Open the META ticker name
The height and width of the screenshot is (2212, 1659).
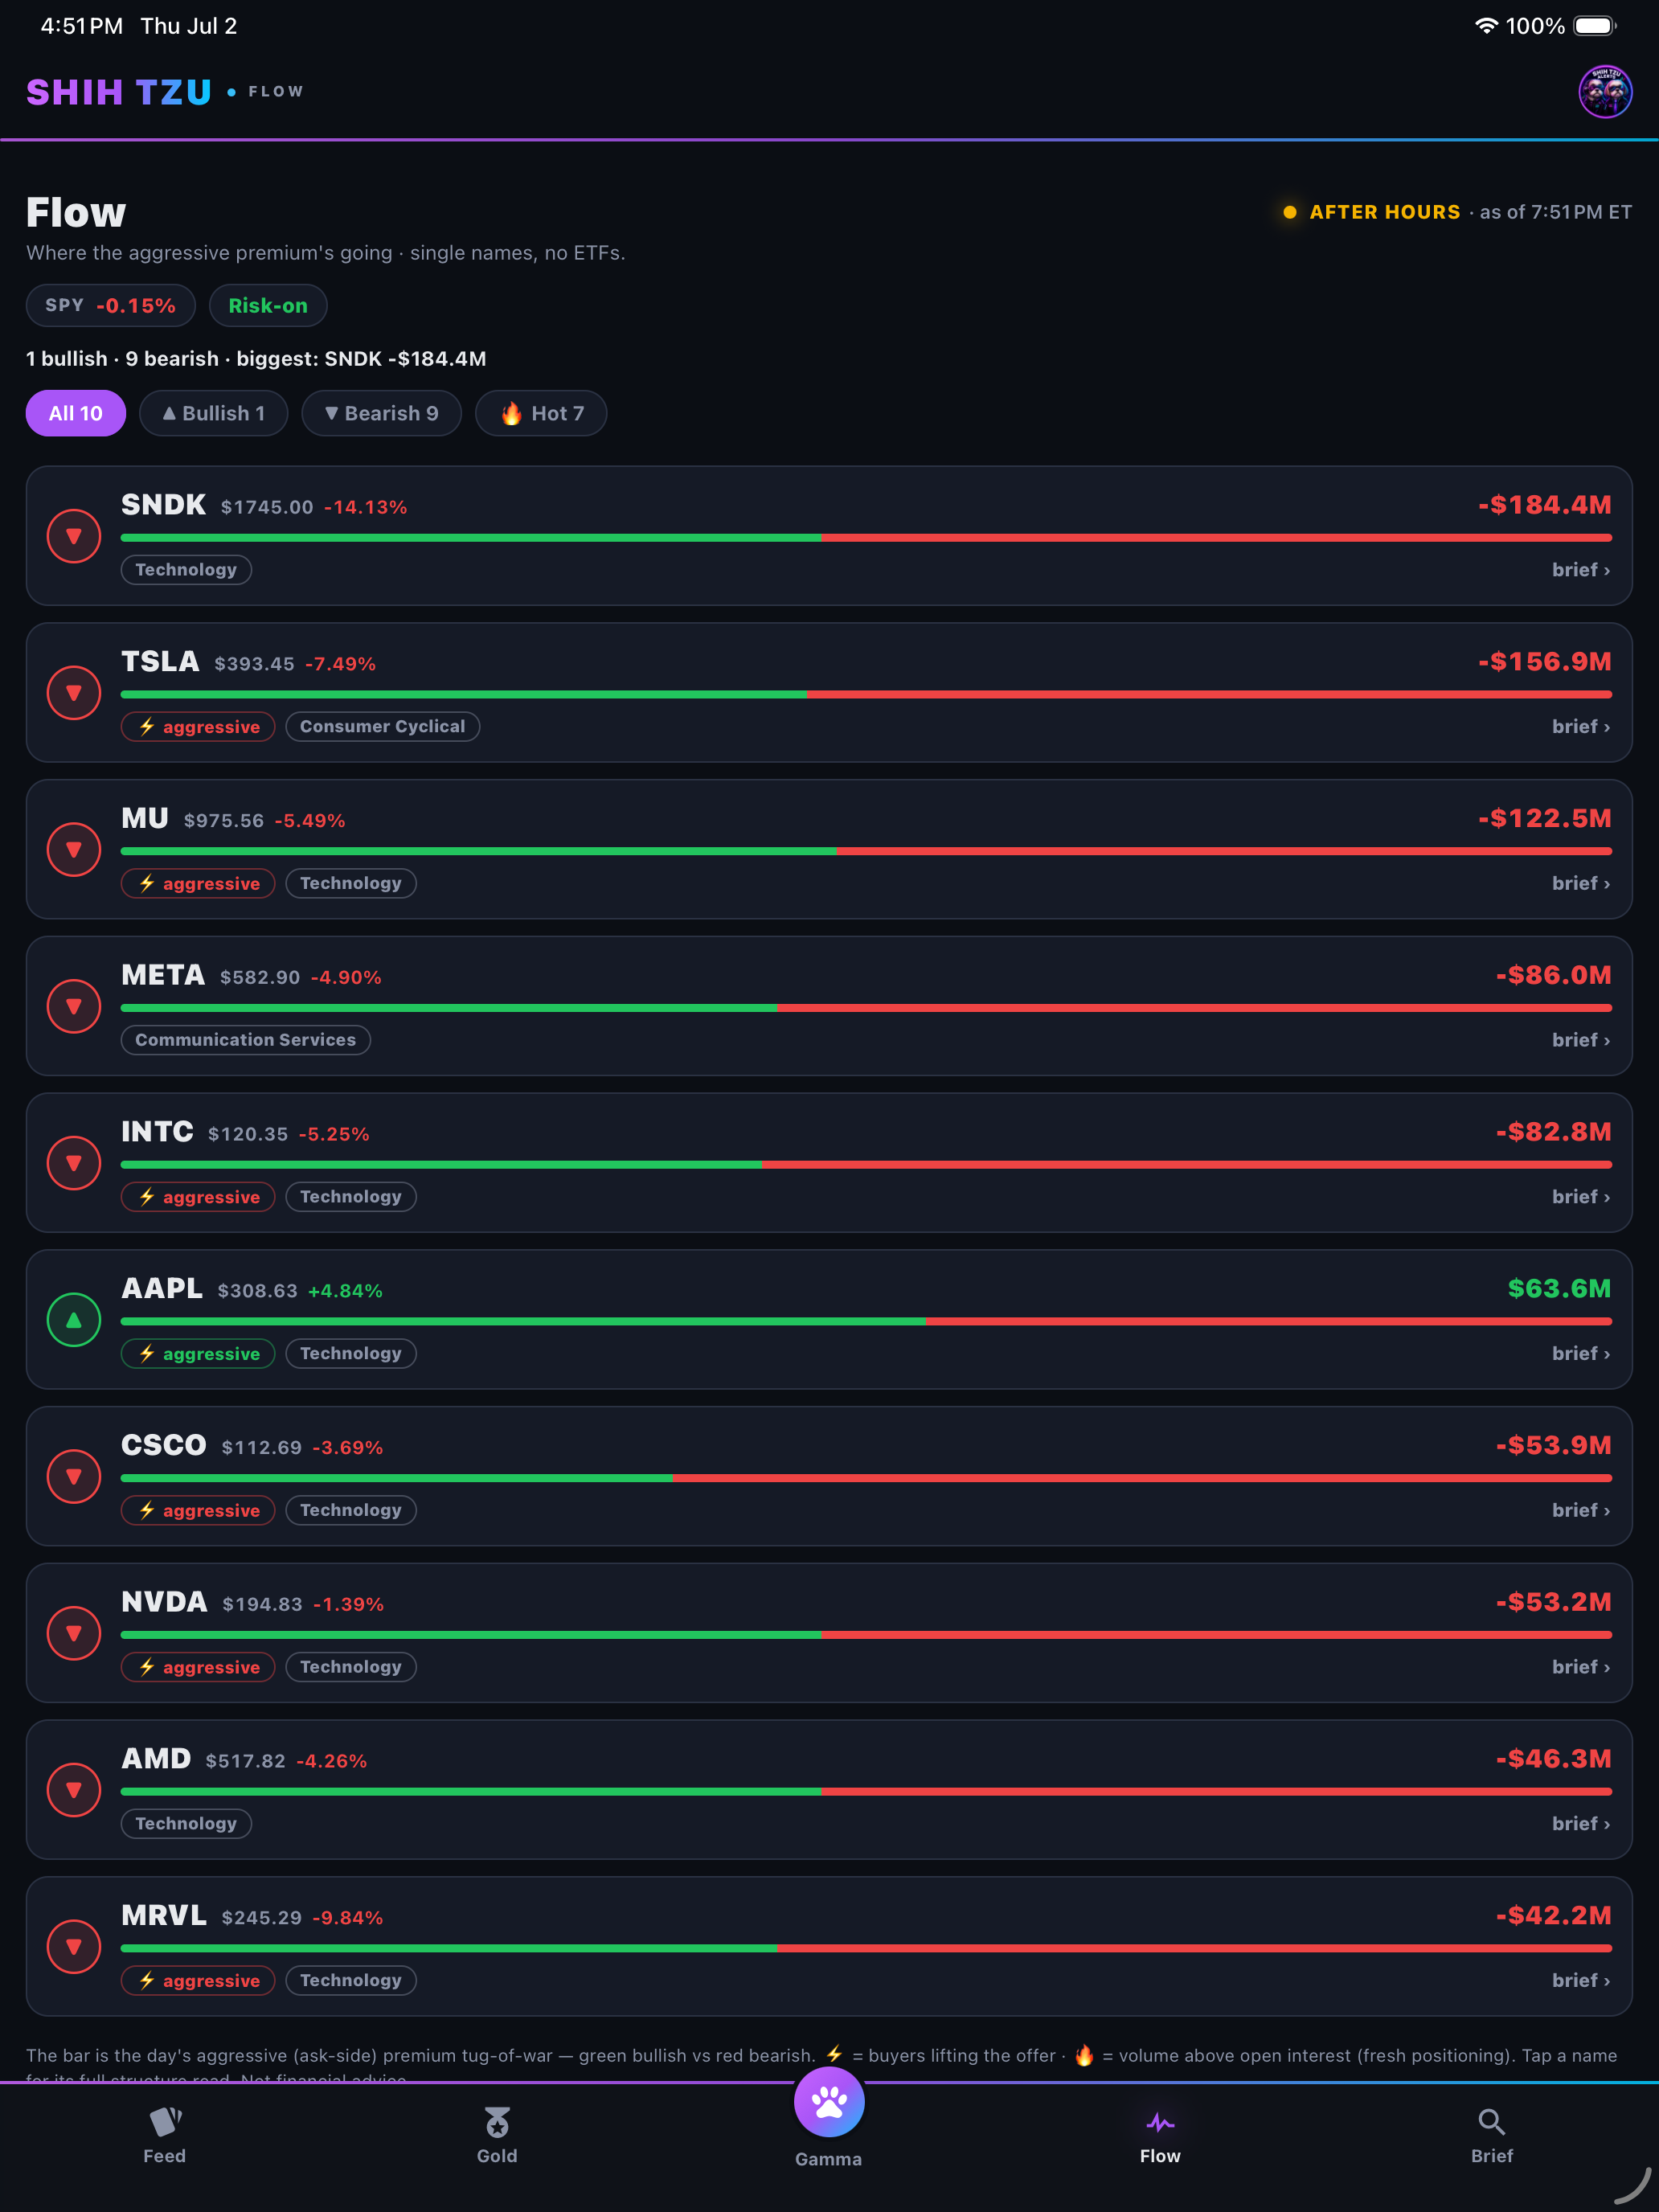pos(163,975)
